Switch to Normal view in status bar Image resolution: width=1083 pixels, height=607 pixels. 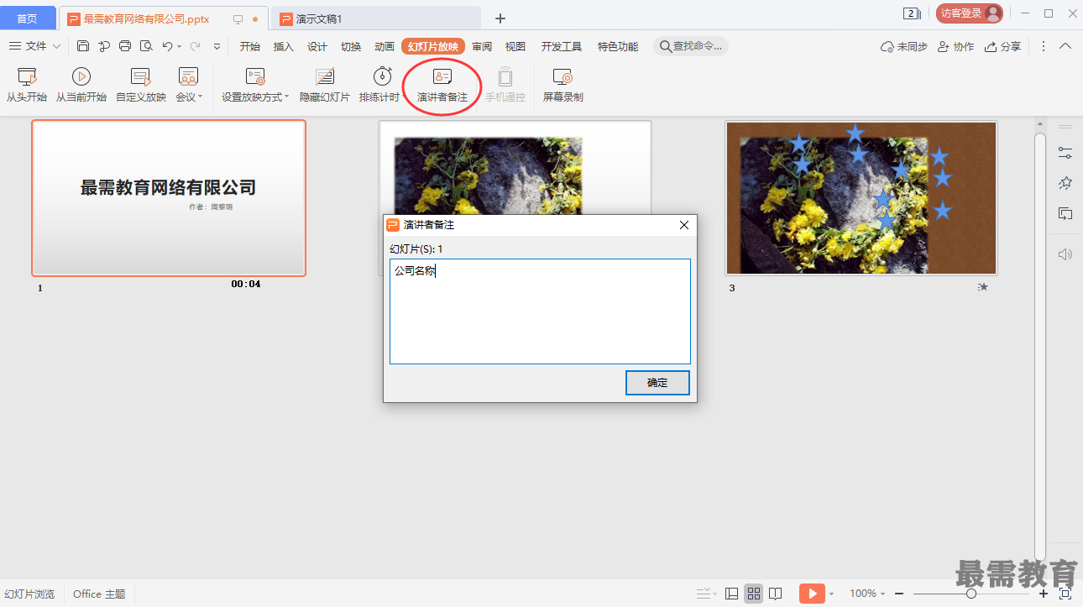732,594
